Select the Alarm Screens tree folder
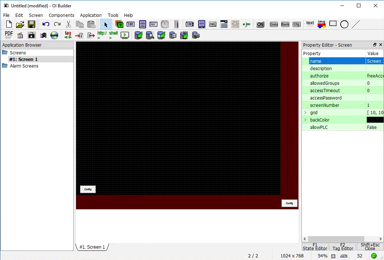This screenshot has height=260, width=384. point(24,66)
